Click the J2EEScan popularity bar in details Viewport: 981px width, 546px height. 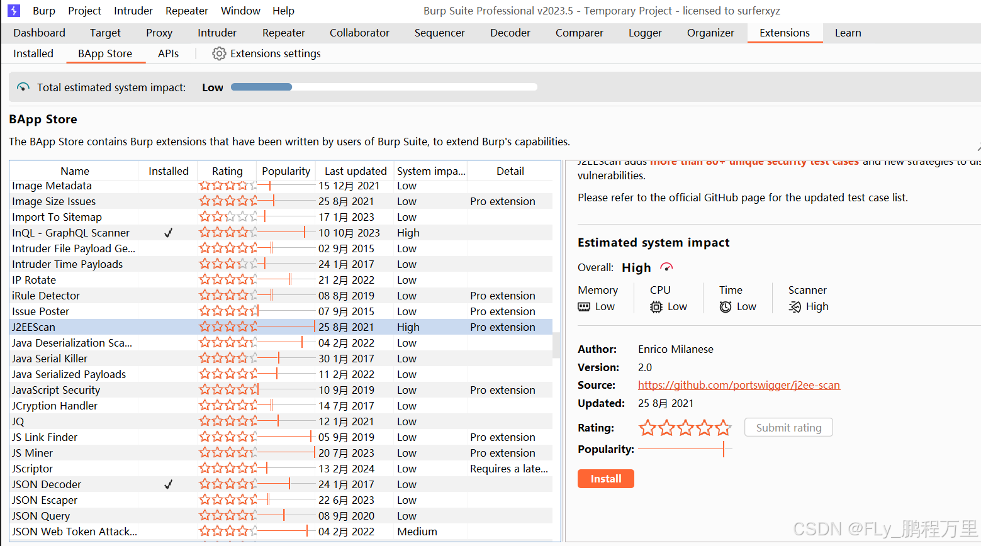point(685,449)
